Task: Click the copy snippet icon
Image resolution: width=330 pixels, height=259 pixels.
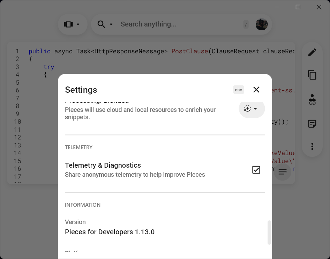Action: [x=312, y=75]
